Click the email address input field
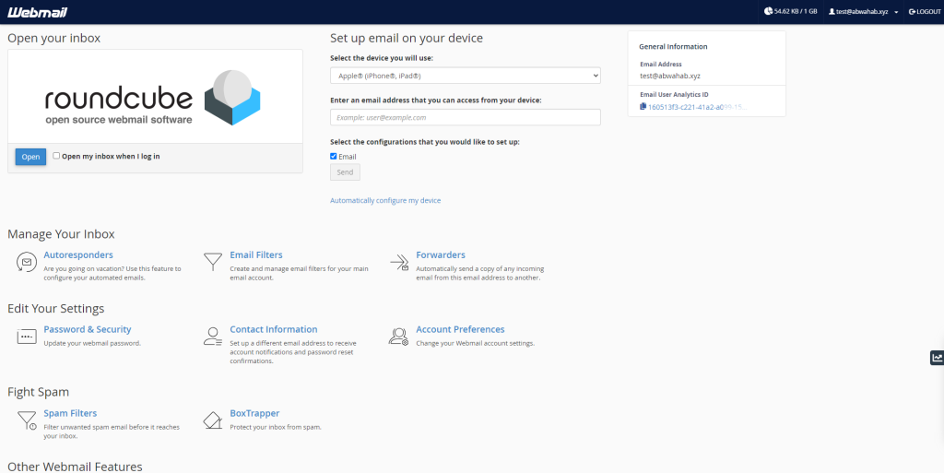The height and width of the screenshot is (473, 944). coord(465,117)
